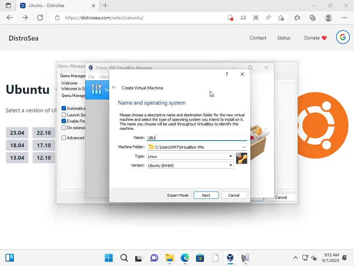
Task: Click the help question mark in dialog
Action: (x=227, y=74)
